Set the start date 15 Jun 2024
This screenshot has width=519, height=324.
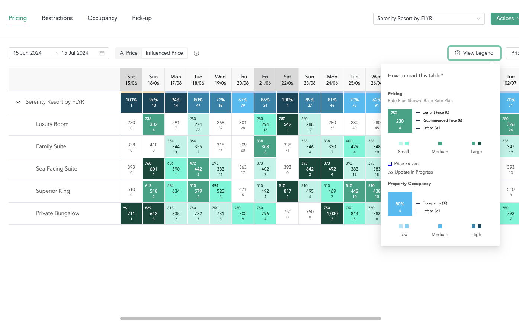(28, 53)
